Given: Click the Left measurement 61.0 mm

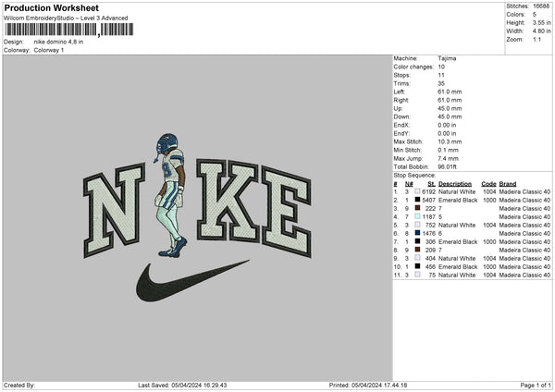Looking at the screenshot, I should pyautogui.click(x=450, y=92).
